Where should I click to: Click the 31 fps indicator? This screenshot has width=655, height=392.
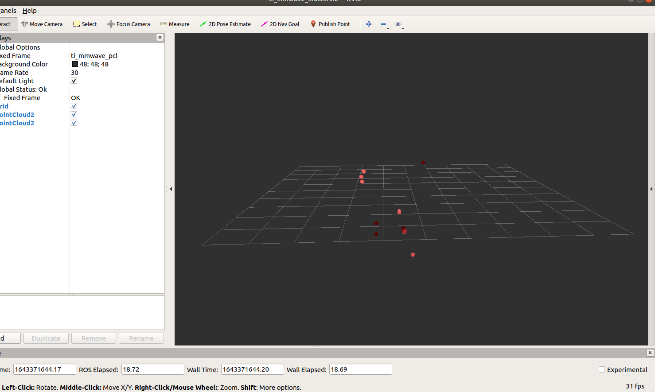click(x=635, y=386)
